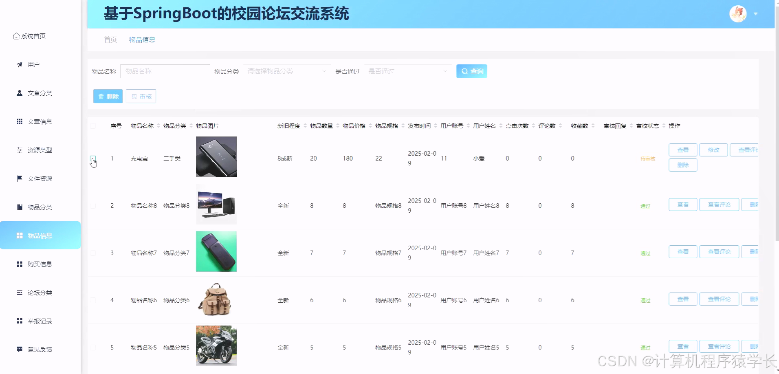
Task: Click the 文章信息 grid icon in sidebar
Action: (19, 121)
